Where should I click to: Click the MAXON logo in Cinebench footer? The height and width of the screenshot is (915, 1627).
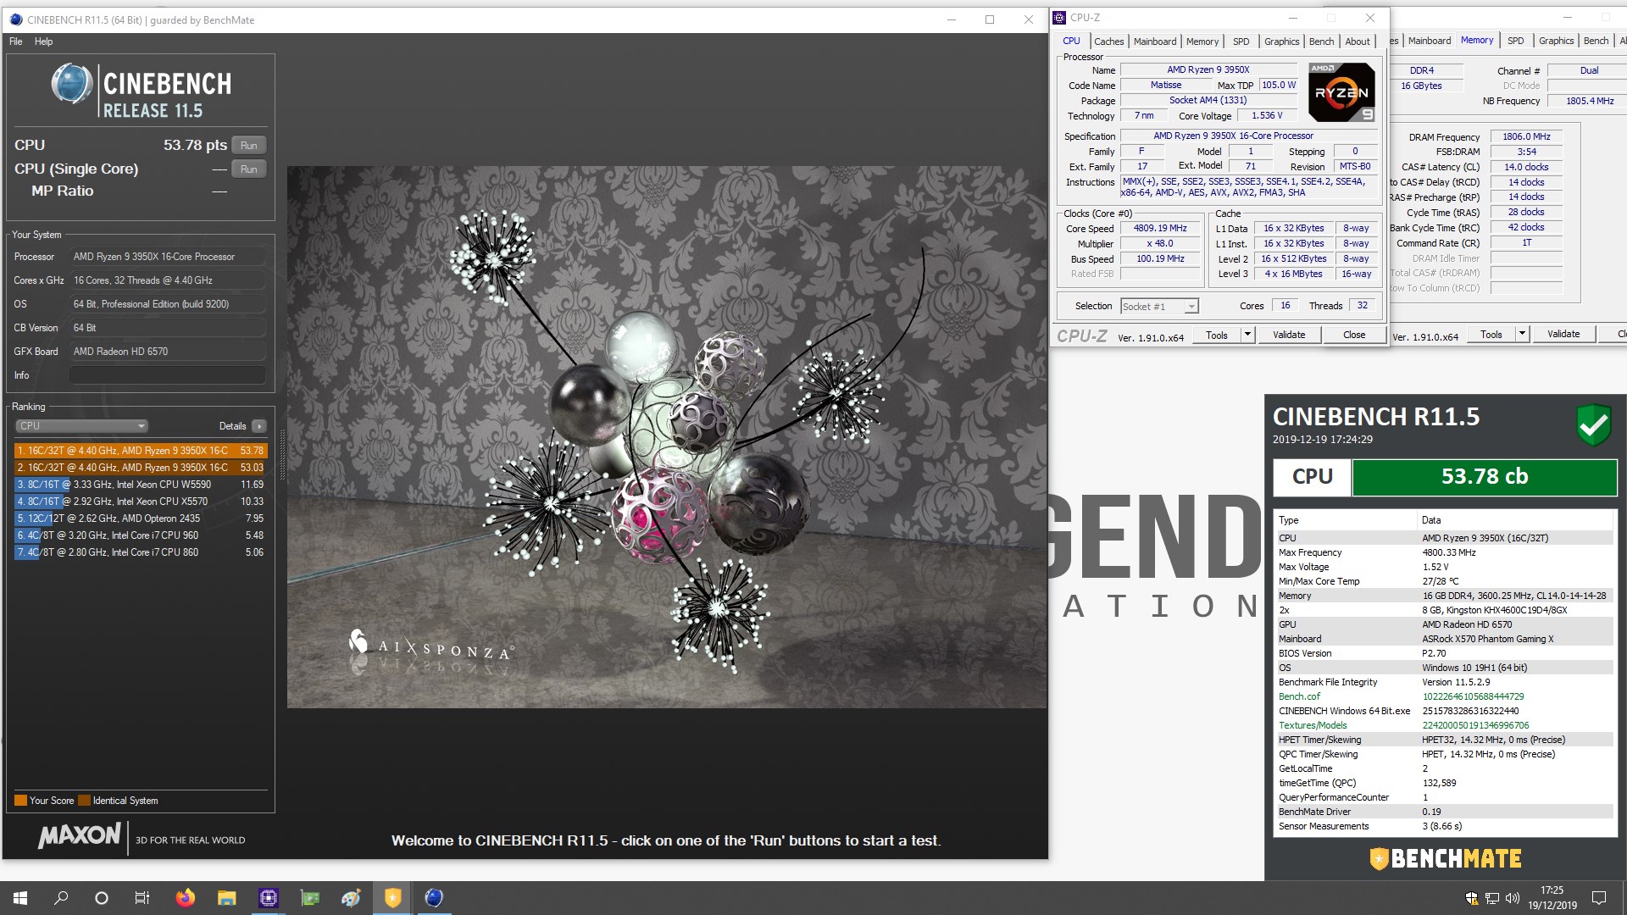80,836
